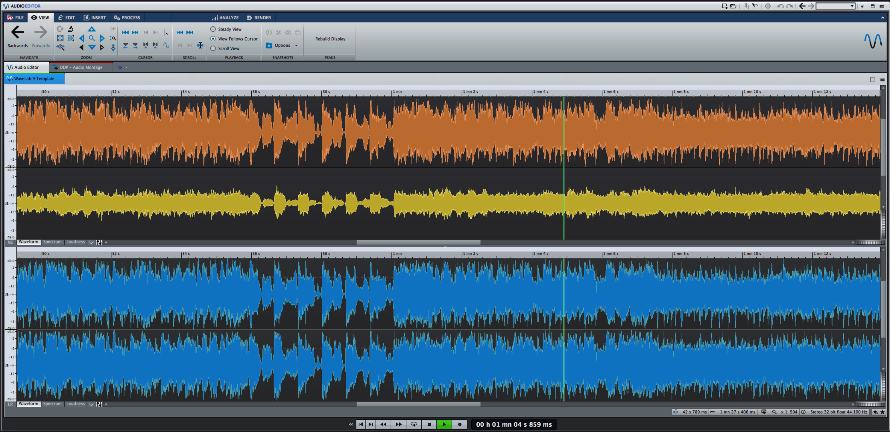Select the View Follows Cursor option
Image resolution: width=890 pixels, height=432 pixels.
(234, 39)
